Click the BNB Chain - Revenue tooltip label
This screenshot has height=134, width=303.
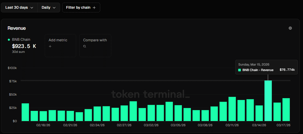(x=258, y=70)
